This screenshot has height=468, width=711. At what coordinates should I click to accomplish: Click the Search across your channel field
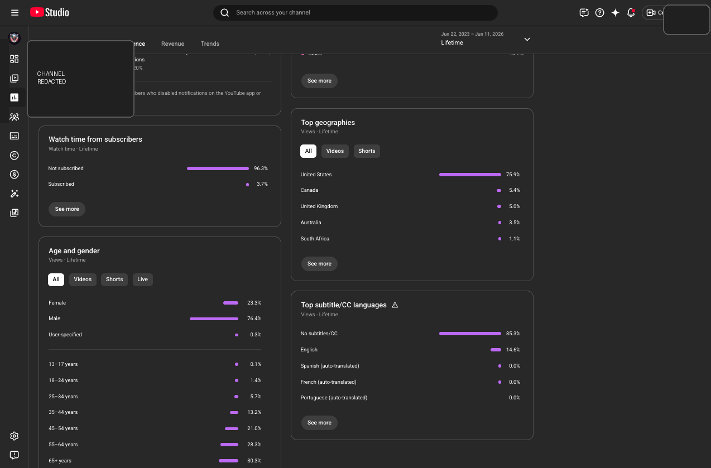356,12
